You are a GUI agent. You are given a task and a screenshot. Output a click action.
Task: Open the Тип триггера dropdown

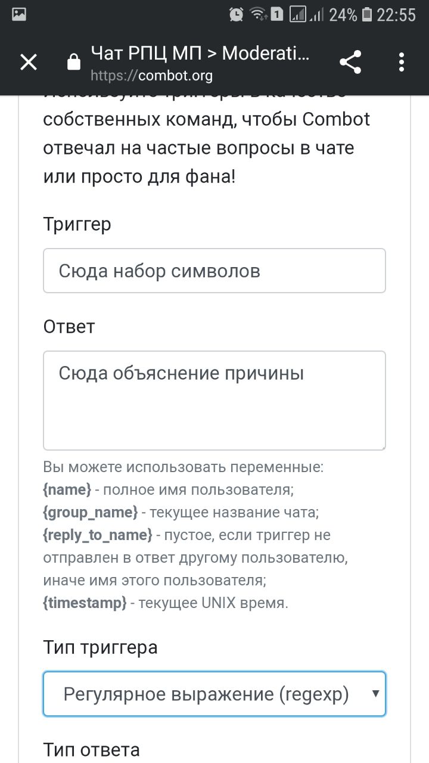[214, 694]
